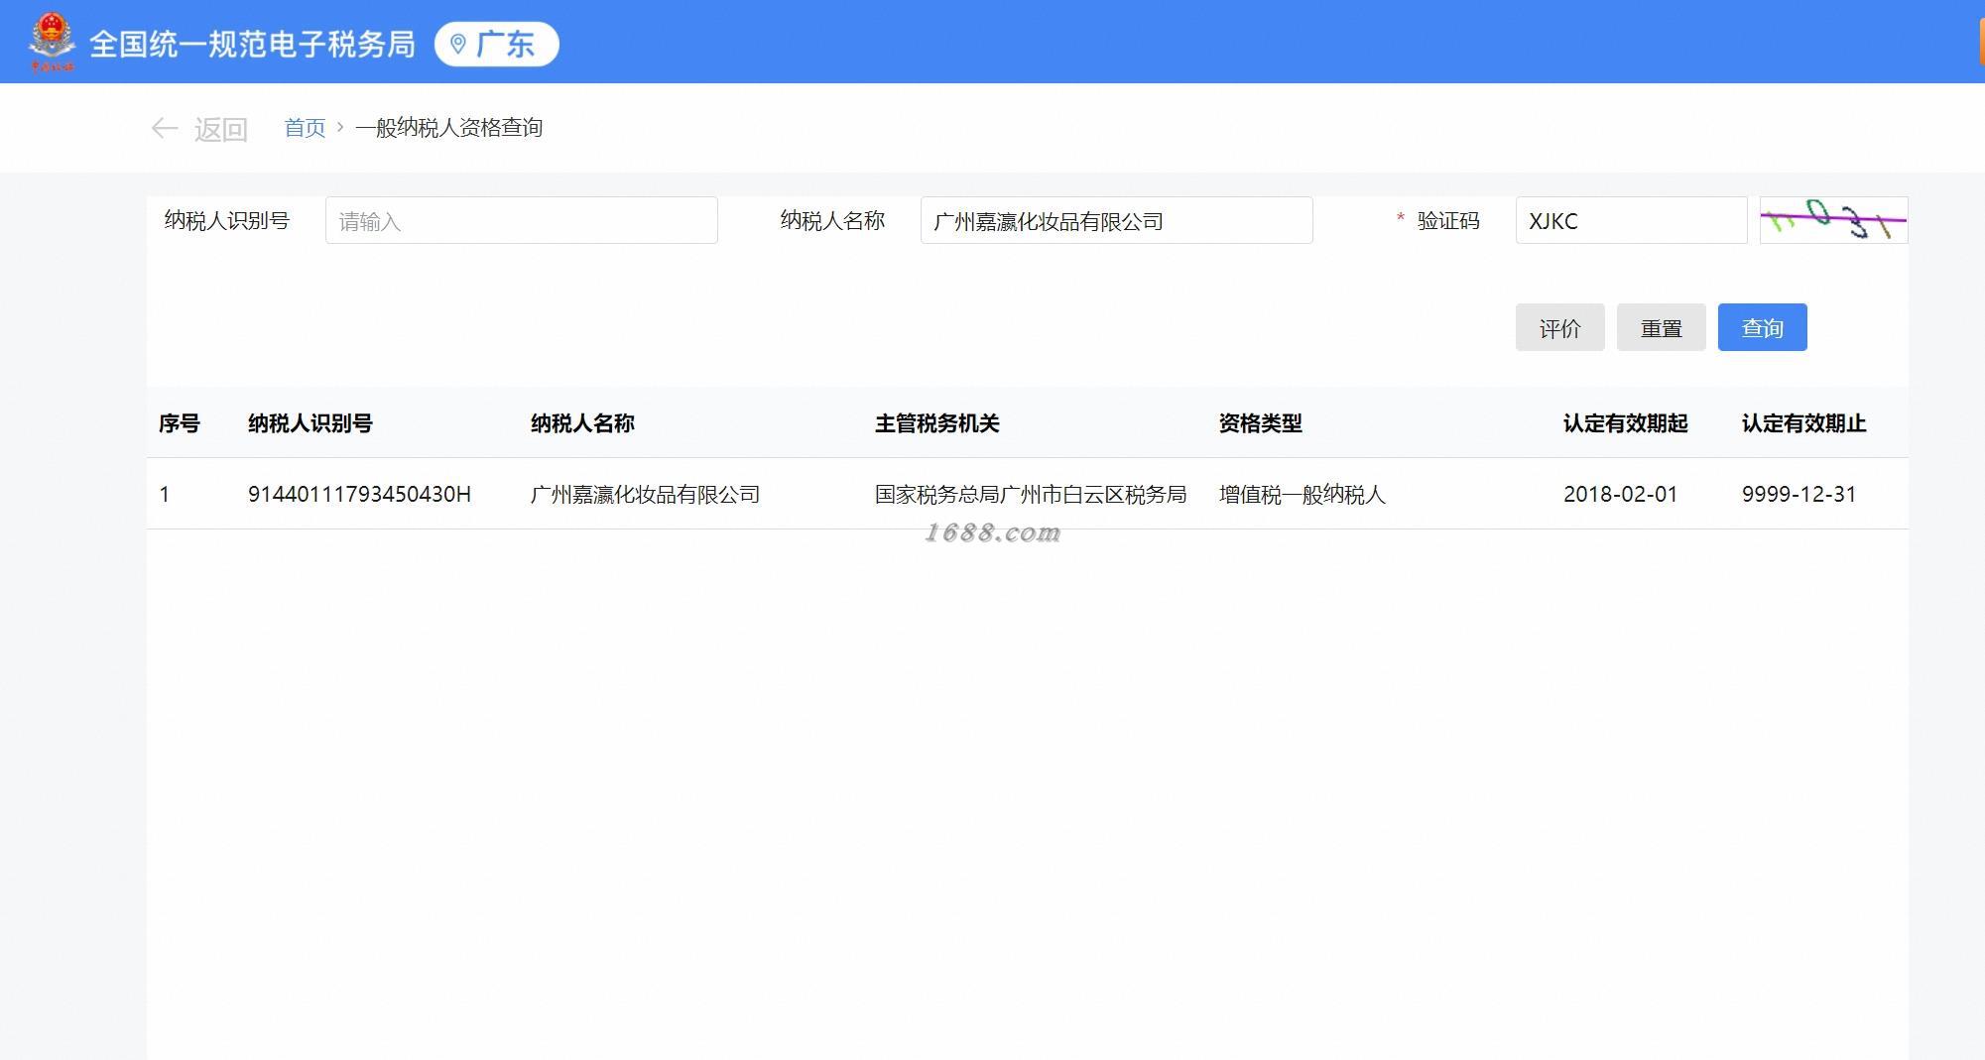Focus the 纳税人名称 input field
Viewport: 1985px width, 1060px height.
point(1116,220)
